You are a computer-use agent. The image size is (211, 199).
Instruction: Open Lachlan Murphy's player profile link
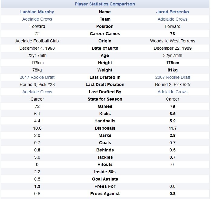pyautogui.click(x=37, y=12)
